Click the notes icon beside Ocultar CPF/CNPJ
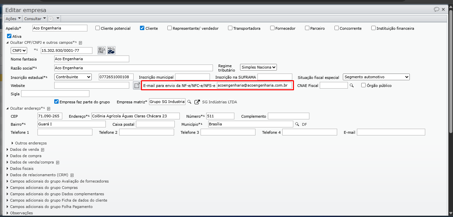This screenshot has height=217, width=453. pos(80,43)
